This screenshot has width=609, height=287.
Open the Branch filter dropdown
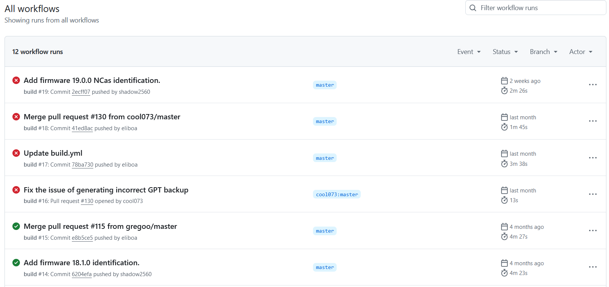[544, 52]
